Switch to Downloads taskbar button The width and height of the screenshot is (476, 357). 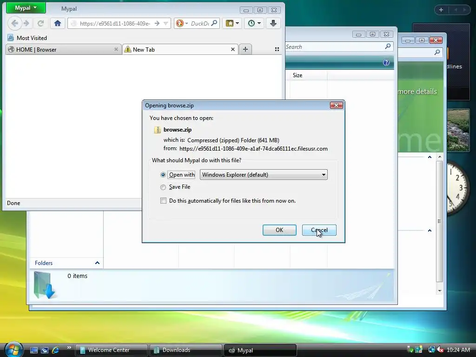tap(185, 350)
